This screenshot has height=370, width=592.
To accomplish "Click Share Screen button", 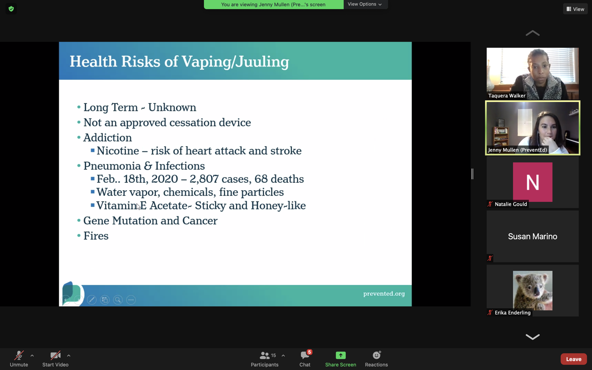I will [x=340, y=359].
